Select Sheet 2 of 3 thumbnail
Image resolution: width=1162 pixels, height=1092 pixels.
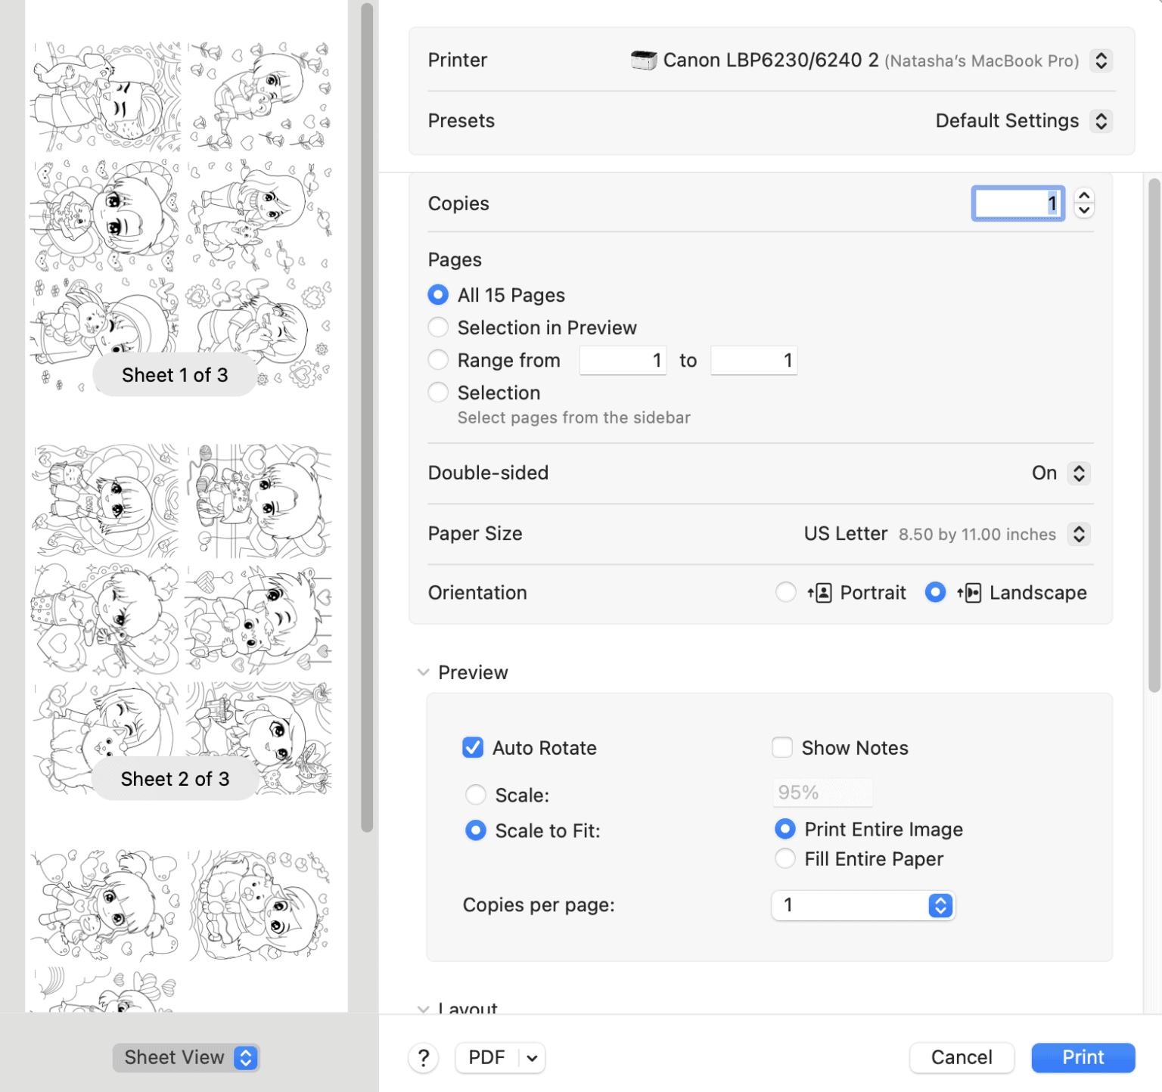tap(182, 619)
